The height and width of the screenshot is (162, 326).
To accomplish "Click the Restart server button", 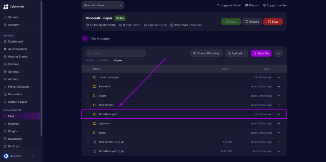I will coord(252,22).
